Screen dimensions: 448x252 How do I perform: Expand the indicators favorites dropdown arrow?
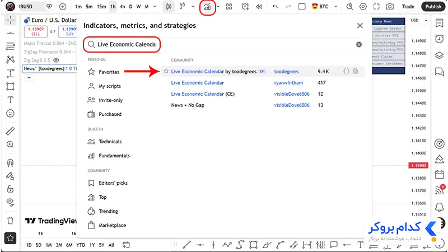tap(218, 7)
